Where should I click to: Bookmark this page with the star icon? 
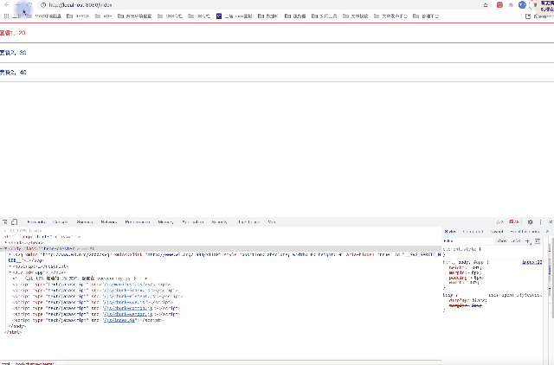(486, 5)
